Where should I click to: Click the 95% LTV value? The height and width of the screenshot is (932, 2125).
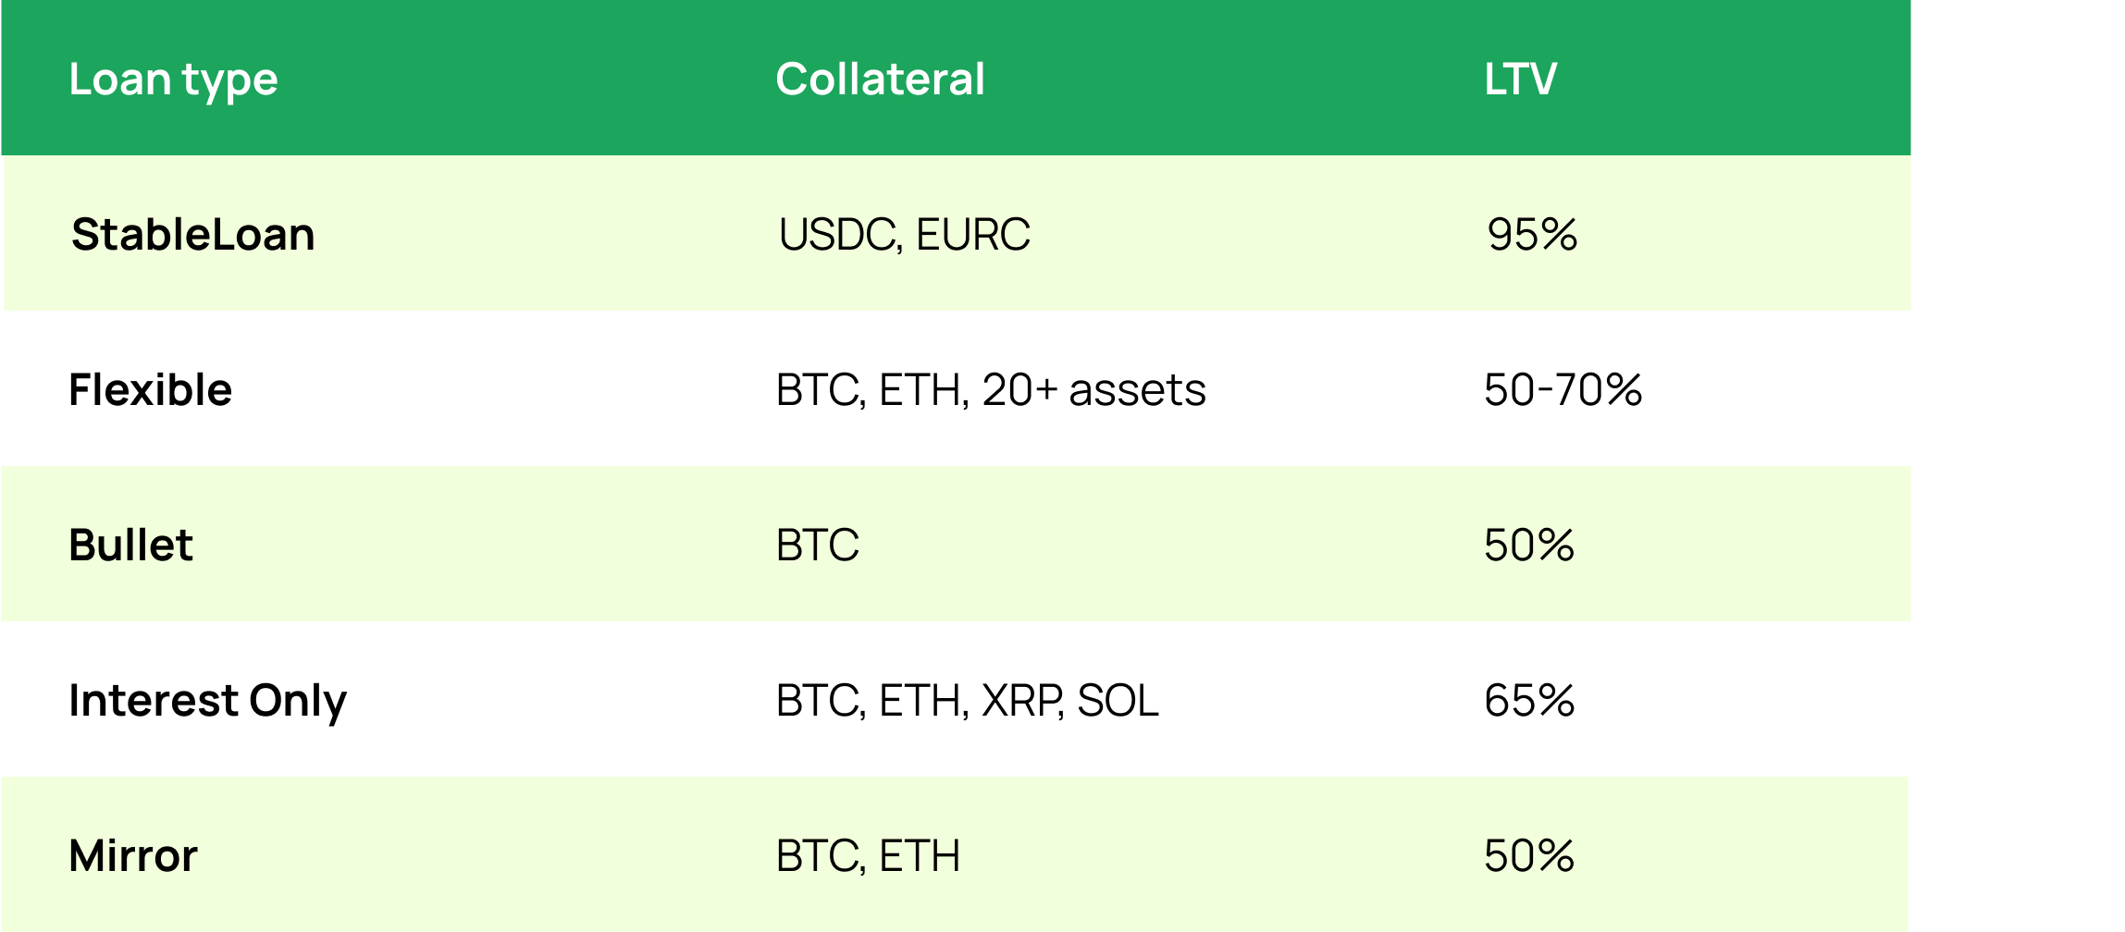pos(1531,235)
